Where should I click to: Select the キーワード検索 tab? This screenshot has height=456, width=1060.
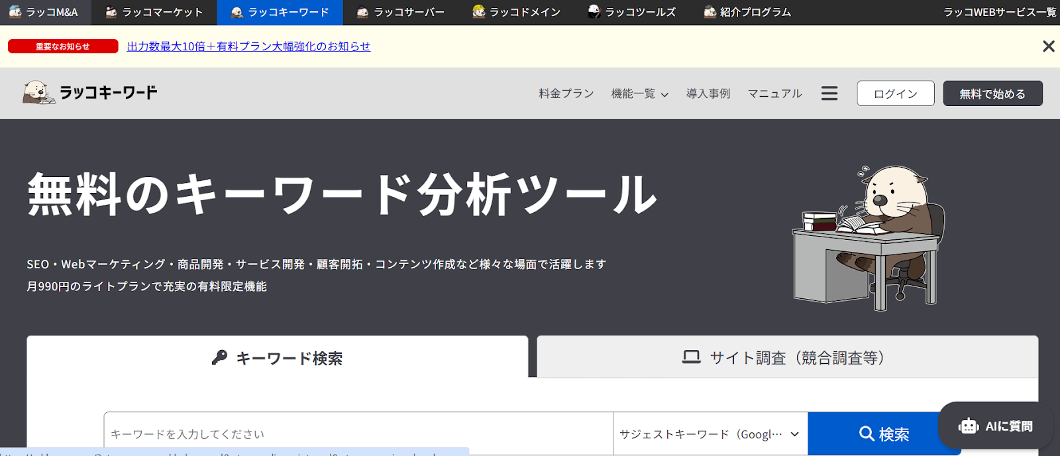(278, 357)
